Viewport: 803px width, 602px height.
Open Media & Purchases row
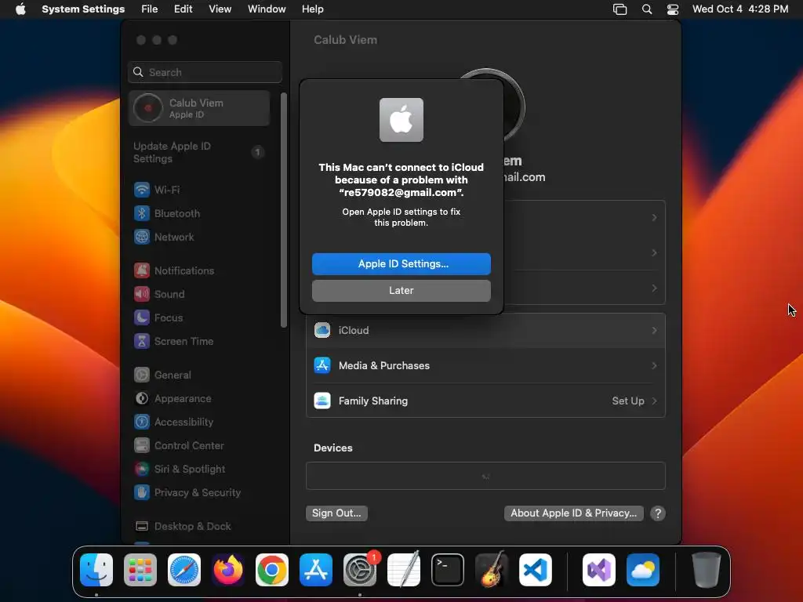pos(485,366)
